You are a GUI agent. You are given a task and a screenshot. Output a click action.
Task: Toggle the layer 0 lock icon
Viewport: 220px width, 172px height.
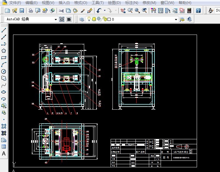(x=104, y=19)
